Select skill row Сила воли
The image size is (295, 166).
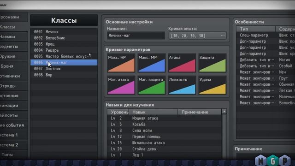point(165,130)
